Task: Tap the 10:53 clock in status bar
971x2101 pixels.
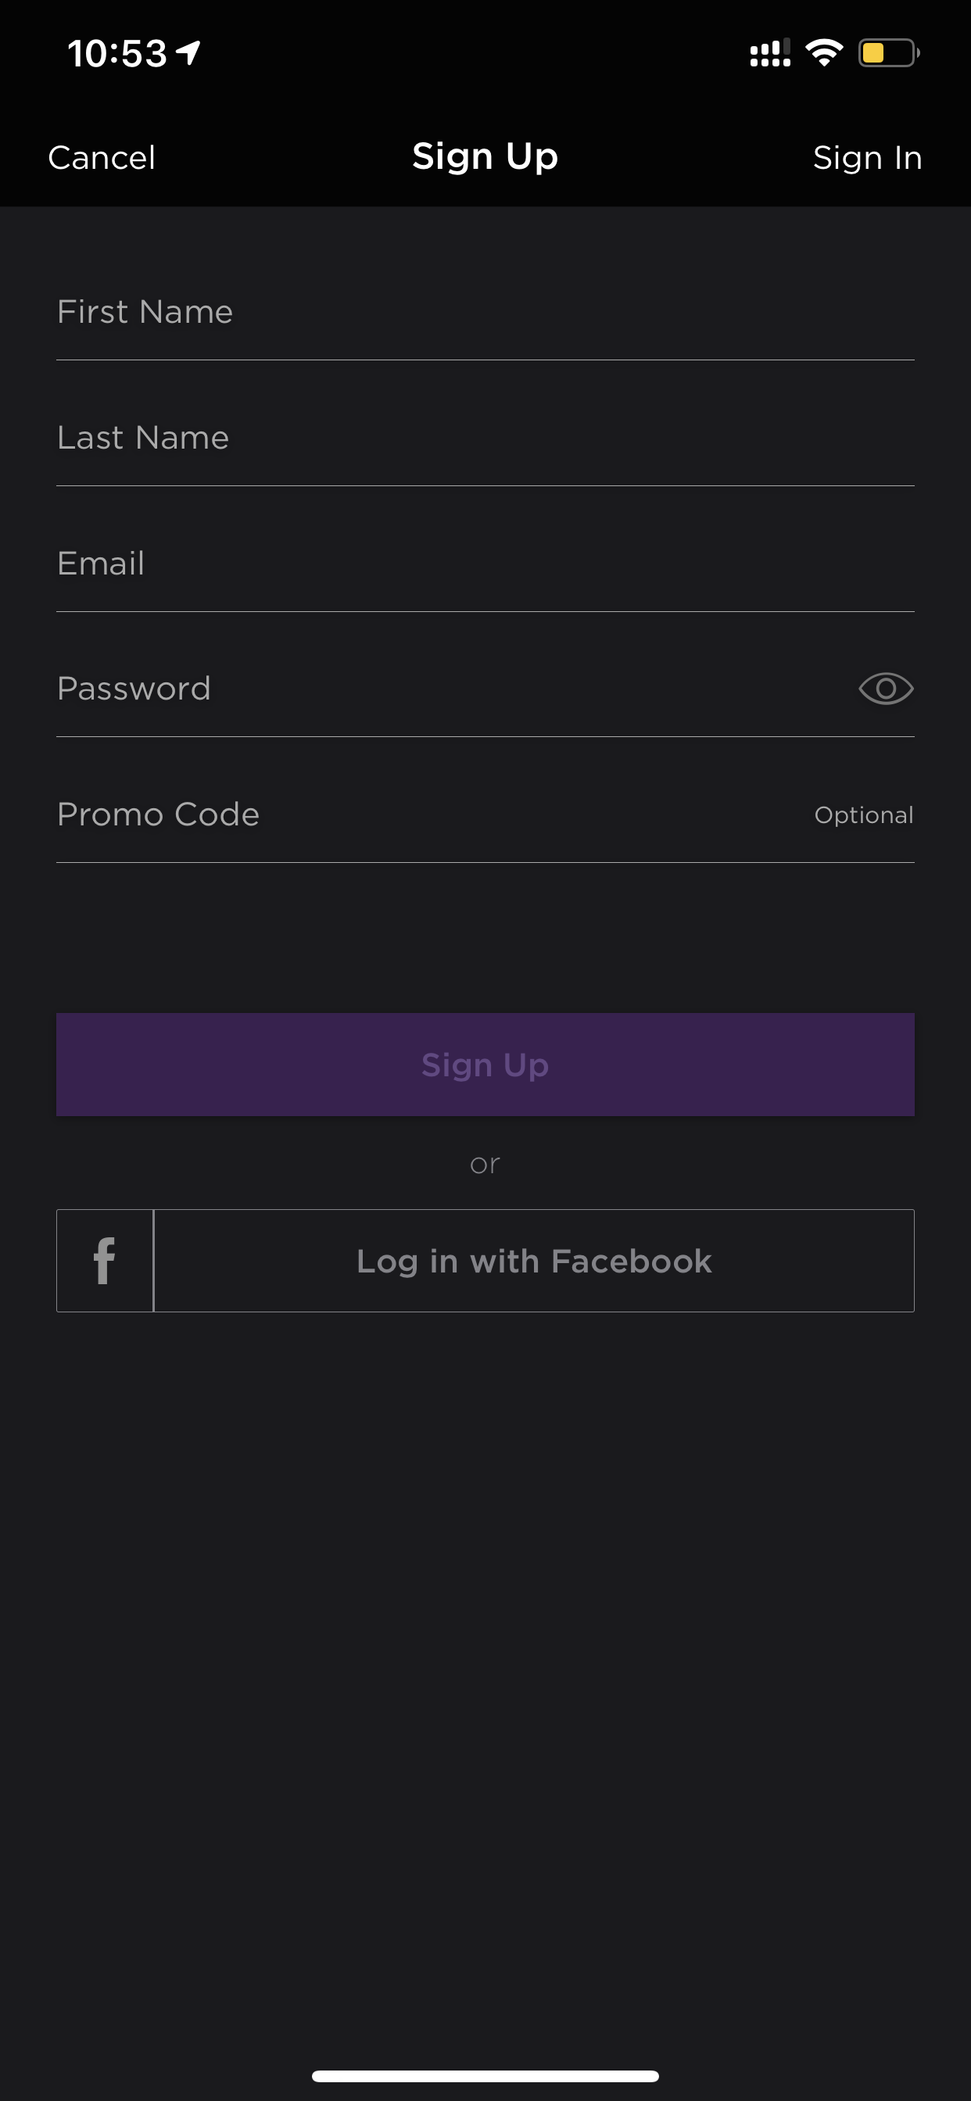Action: (117, 54)
